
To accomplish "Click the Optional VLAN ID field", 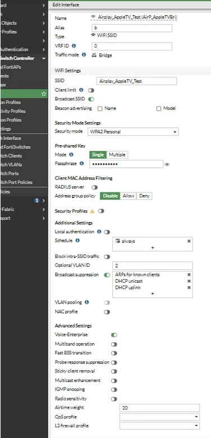I will tap(153, 265).
